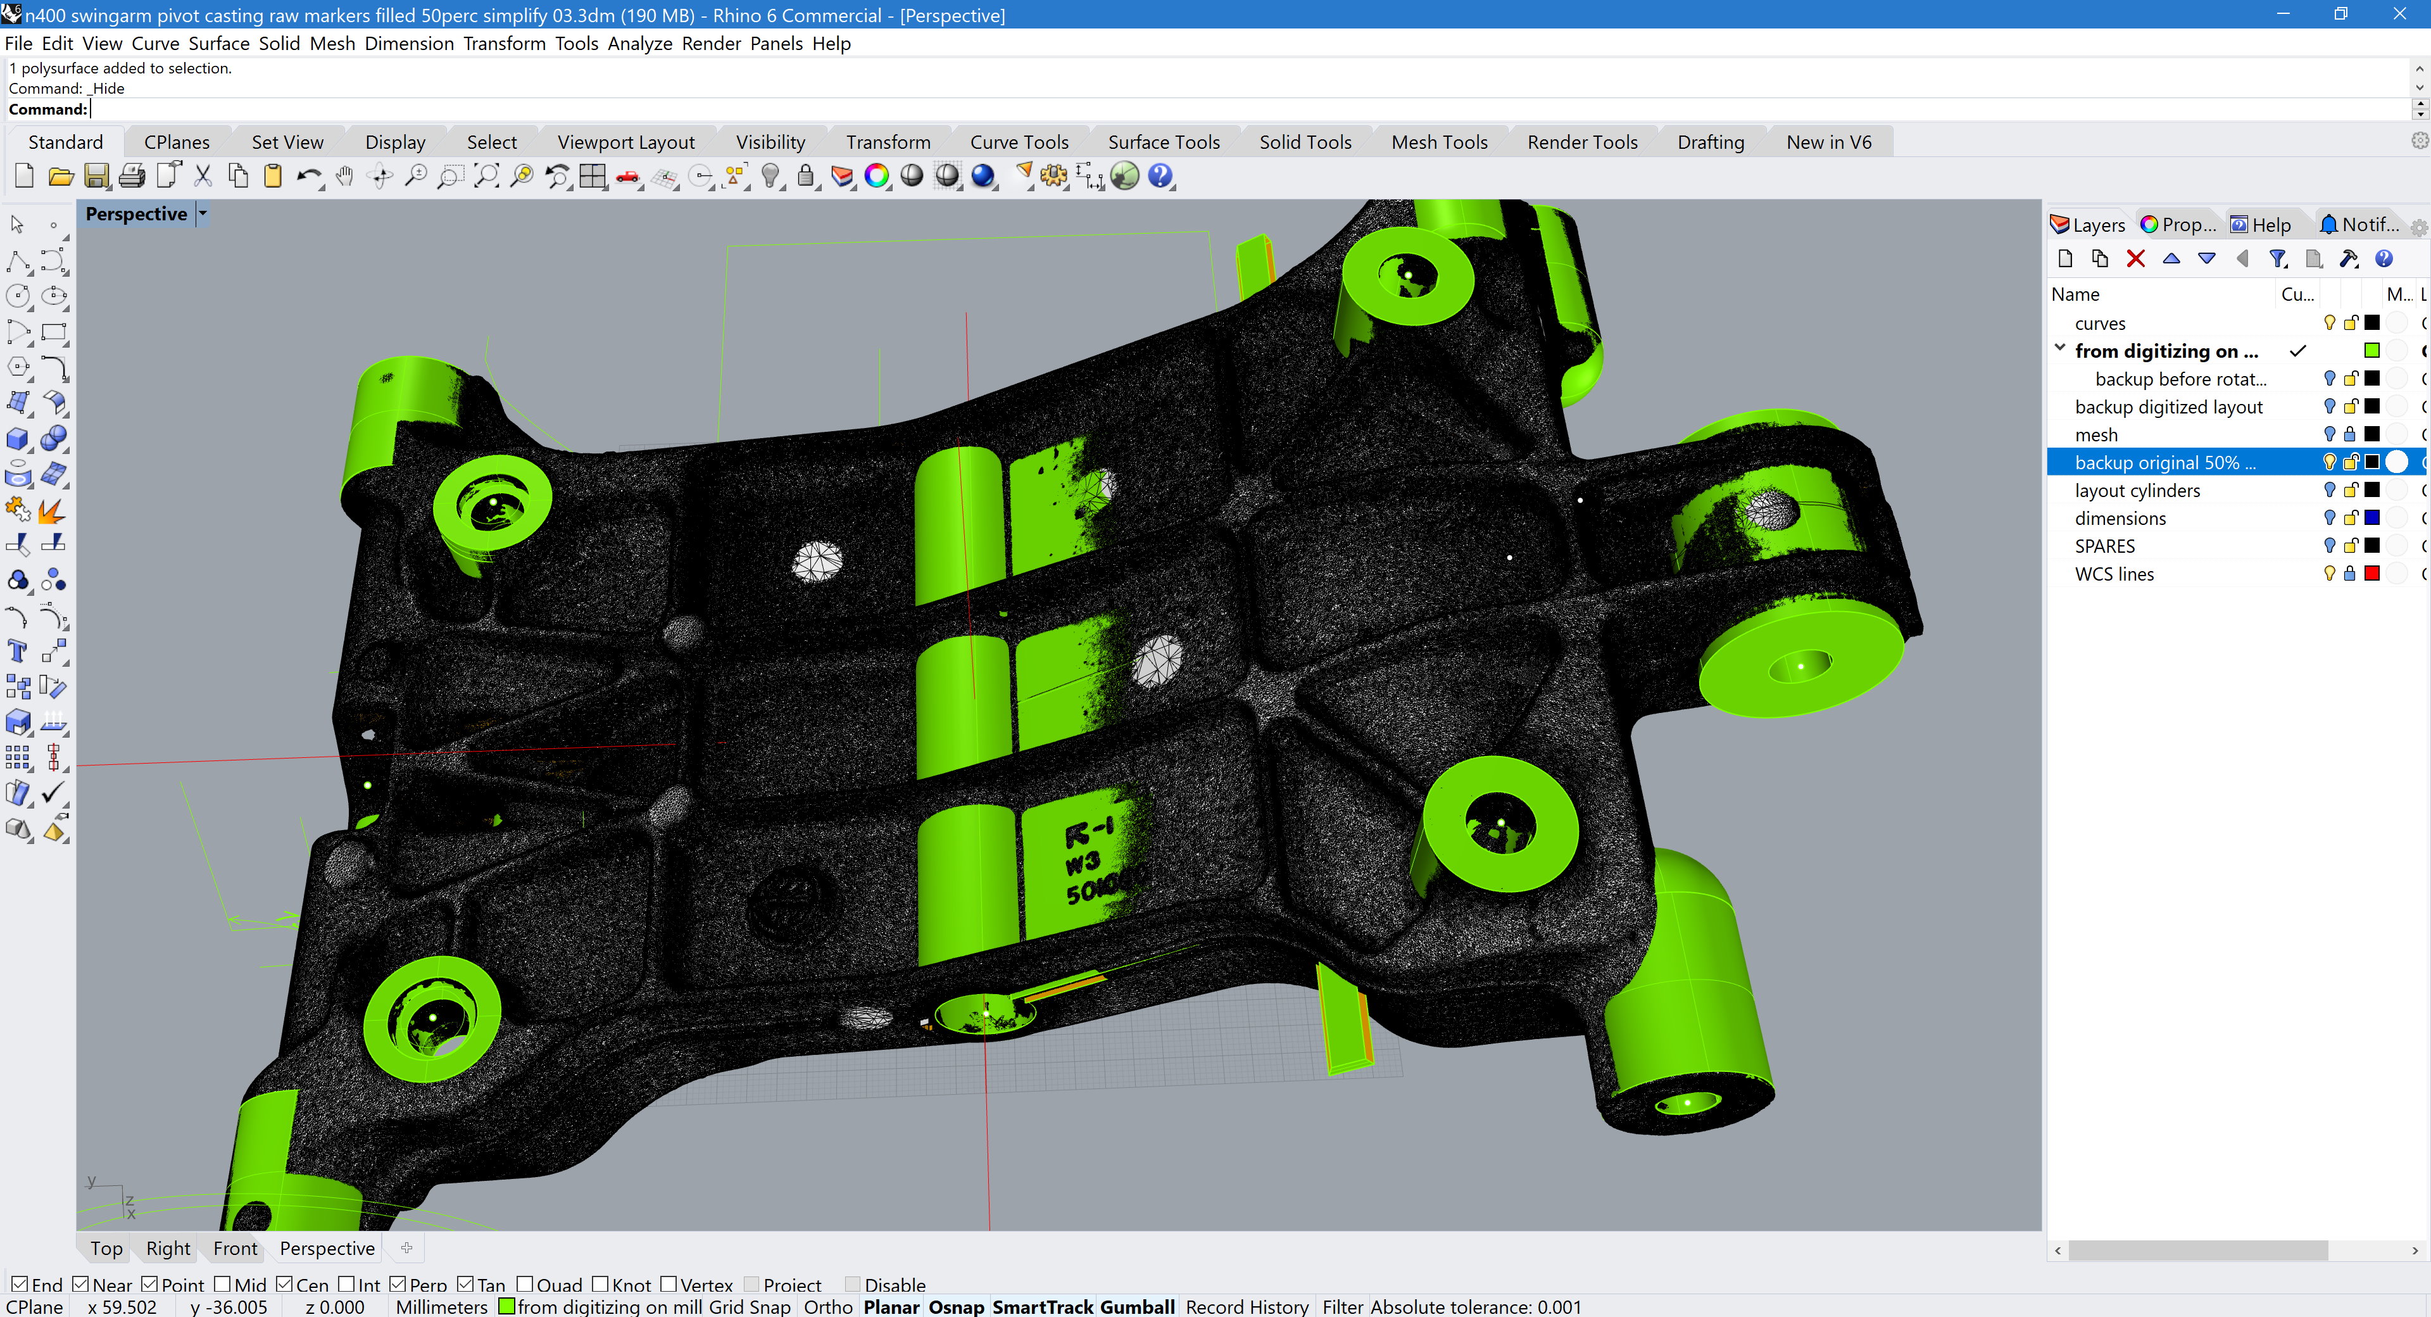Click the Zoom Extents icon
2431x1317 pixels.
pyautogui.click(x=487, y=175)
